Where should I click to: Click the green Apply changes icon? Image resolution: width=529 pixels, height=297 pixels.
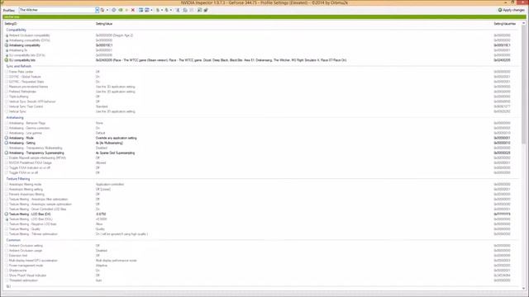(x=500, y=10)
